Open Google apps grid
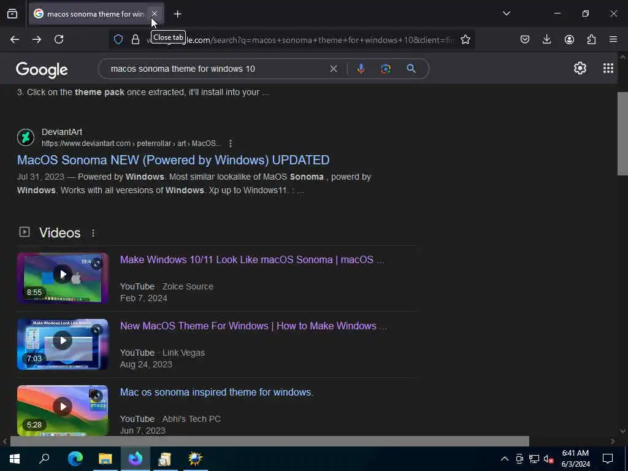This screenshot has height=471, width=628. click(608, 69)
